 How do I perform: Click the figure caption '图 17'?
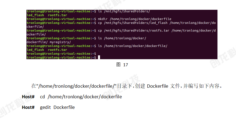click(x=122, y=65)
